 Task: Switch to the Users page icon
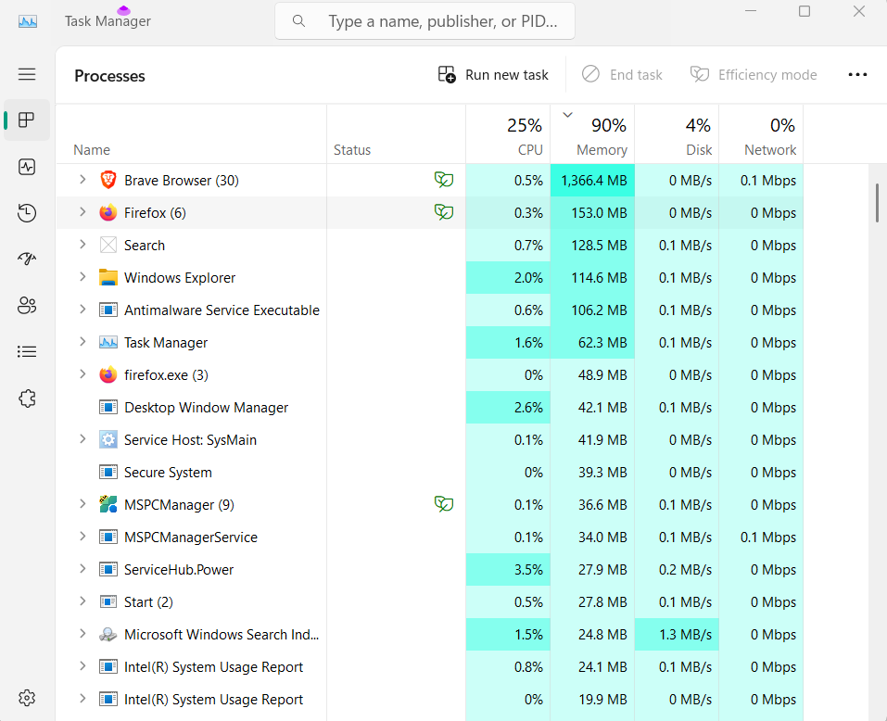pyautogui.click(x=27, y=306)
